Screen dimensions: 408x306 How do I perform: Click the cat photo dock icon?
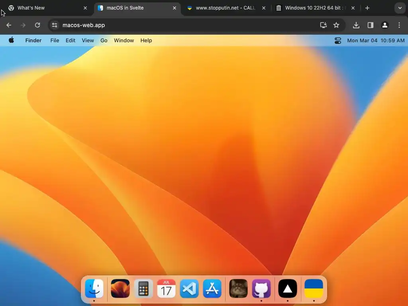coord(238,288)
